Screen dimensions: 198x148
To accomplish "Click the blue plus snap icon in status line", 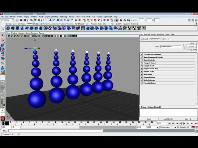I will [x=47, y=20].
